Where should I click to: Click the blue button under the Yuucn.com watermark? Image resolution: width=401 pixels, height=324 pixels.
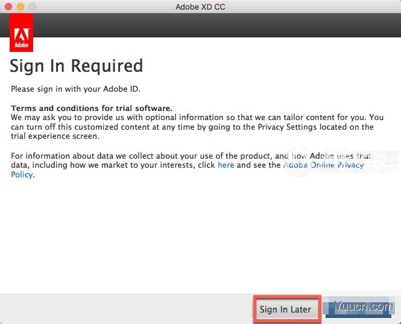click(358, 310)
